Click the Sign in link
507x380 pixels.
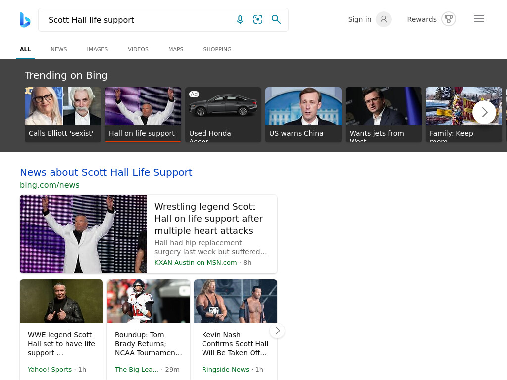pyautogui.click(x=359, y=19)
